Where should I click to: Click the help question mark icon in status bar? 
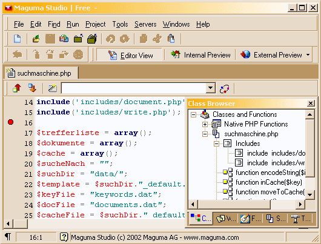click(x=64, y=237)
